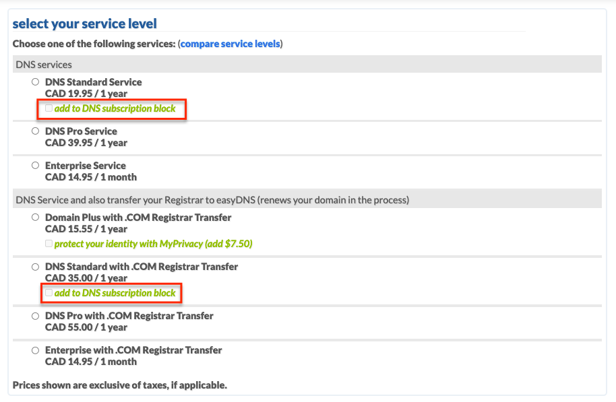The width and height of the screenshot is (616, 402).
Task: Click the DNS Pro with .COM Registrar Transfer label
Action: pos(129,316)
